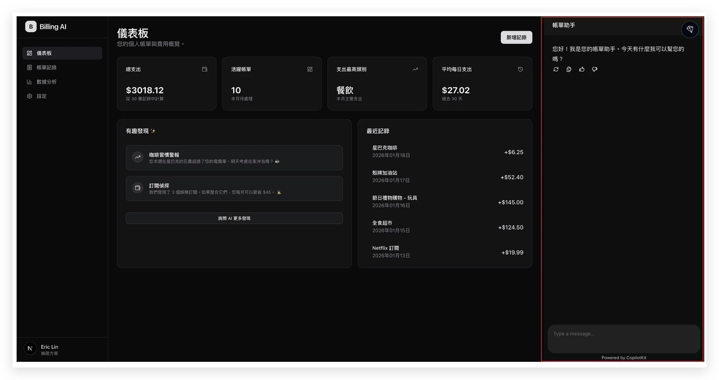The image size is (719, 380).
Task: Click the chat panel toggle icon
Action: pyautogui.click(x=690, y=29)
